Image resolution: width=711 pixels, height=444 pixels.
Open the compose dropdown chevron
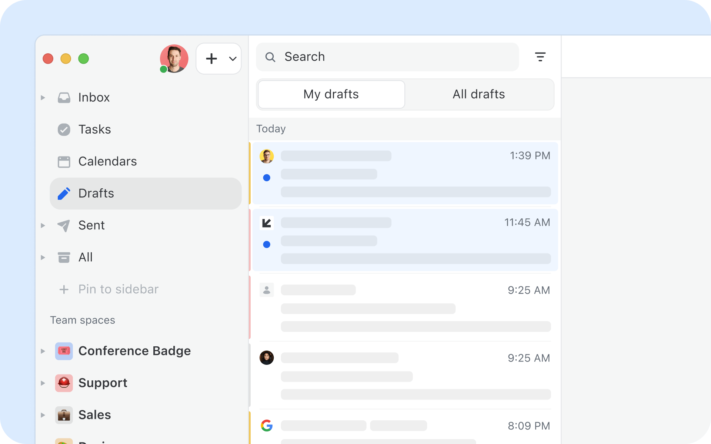coord(233,58)
